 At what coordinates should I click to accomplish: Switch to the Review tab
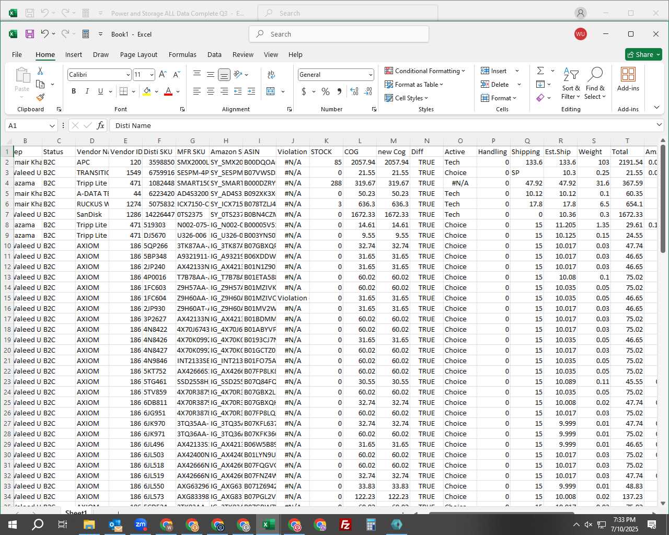click(x=243, y=54)
